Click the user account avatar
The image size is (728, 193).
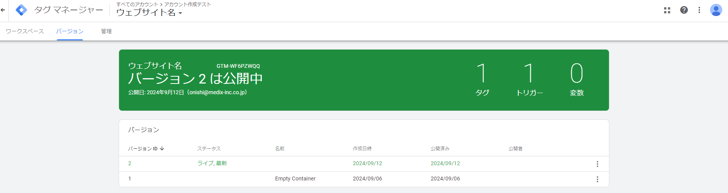[716, 10]
